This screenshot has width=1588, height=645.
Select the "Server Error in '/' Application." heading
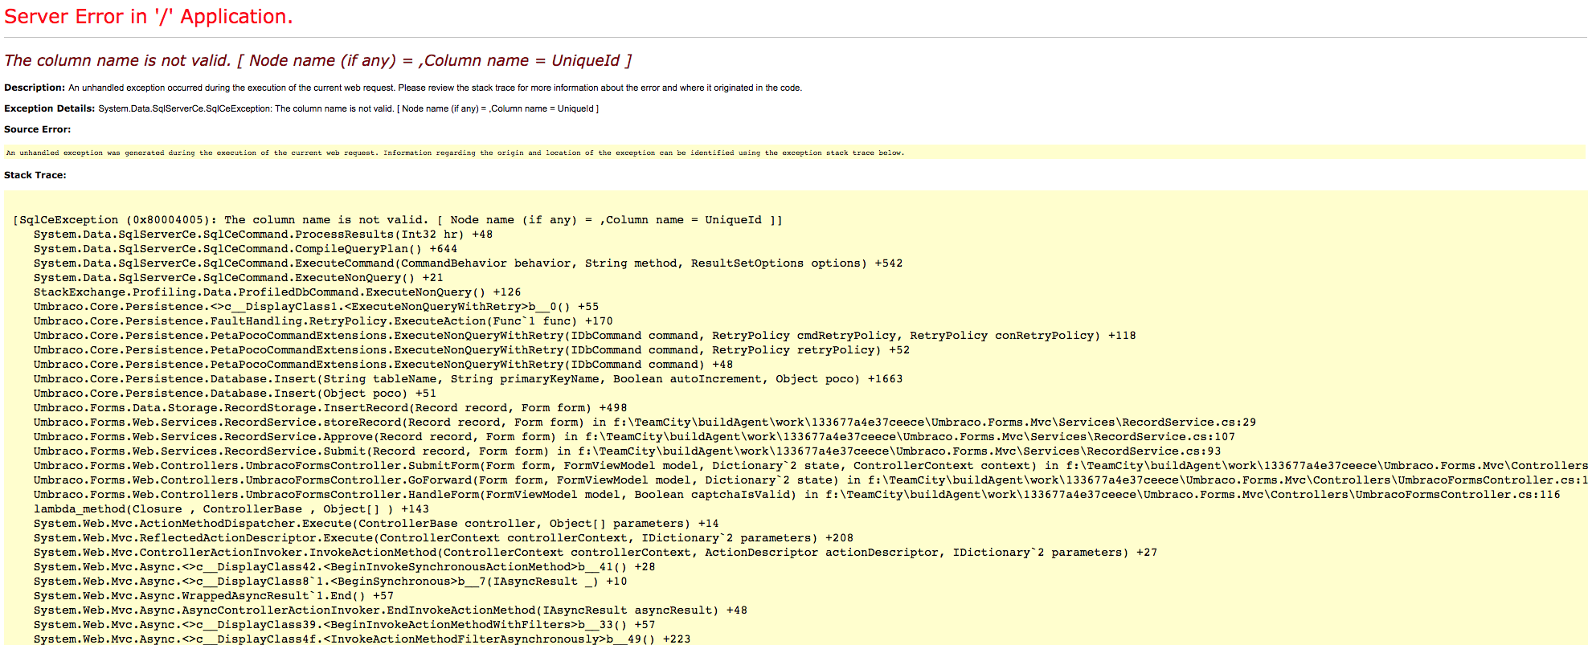149,17
